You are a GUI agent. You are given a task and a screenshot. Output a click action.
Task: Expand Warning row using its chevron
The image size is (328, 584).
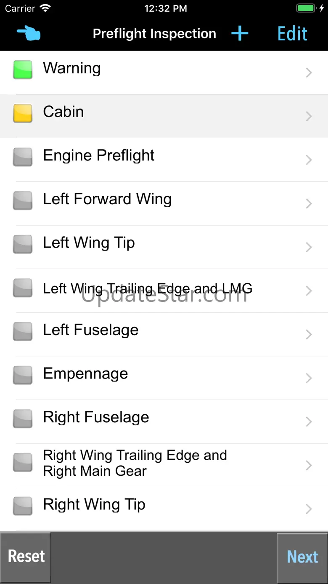click(309, 73)
